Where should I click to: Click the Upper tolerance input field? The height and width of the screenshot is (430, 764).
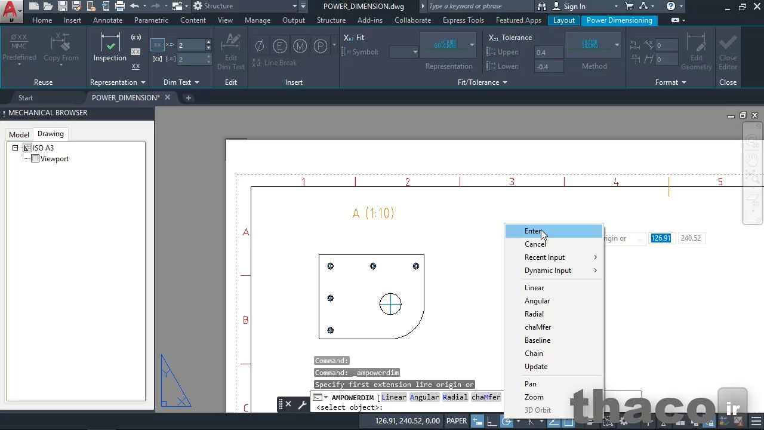coord(549,53)
